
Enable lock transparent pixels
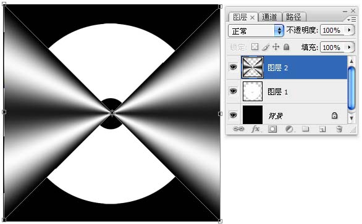(255, 47)
